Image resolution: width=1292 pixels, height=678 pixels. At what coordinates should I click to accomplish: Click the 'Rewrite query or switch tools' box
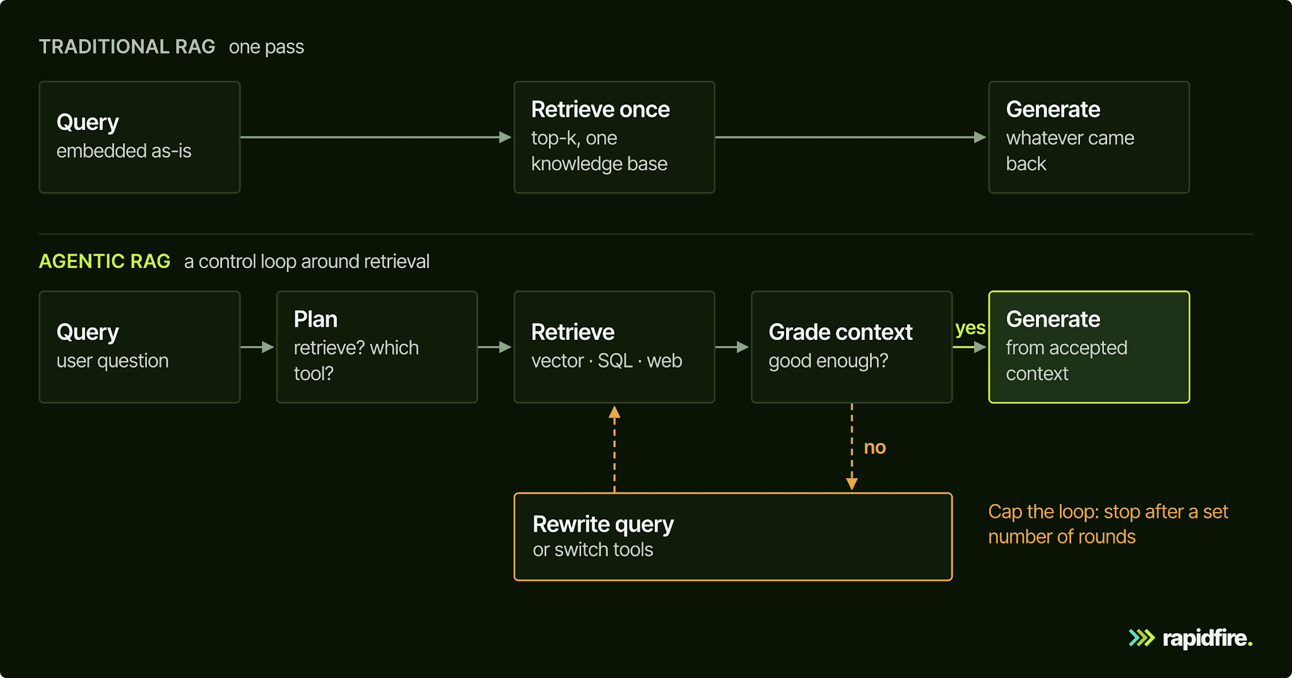(733, 537)
